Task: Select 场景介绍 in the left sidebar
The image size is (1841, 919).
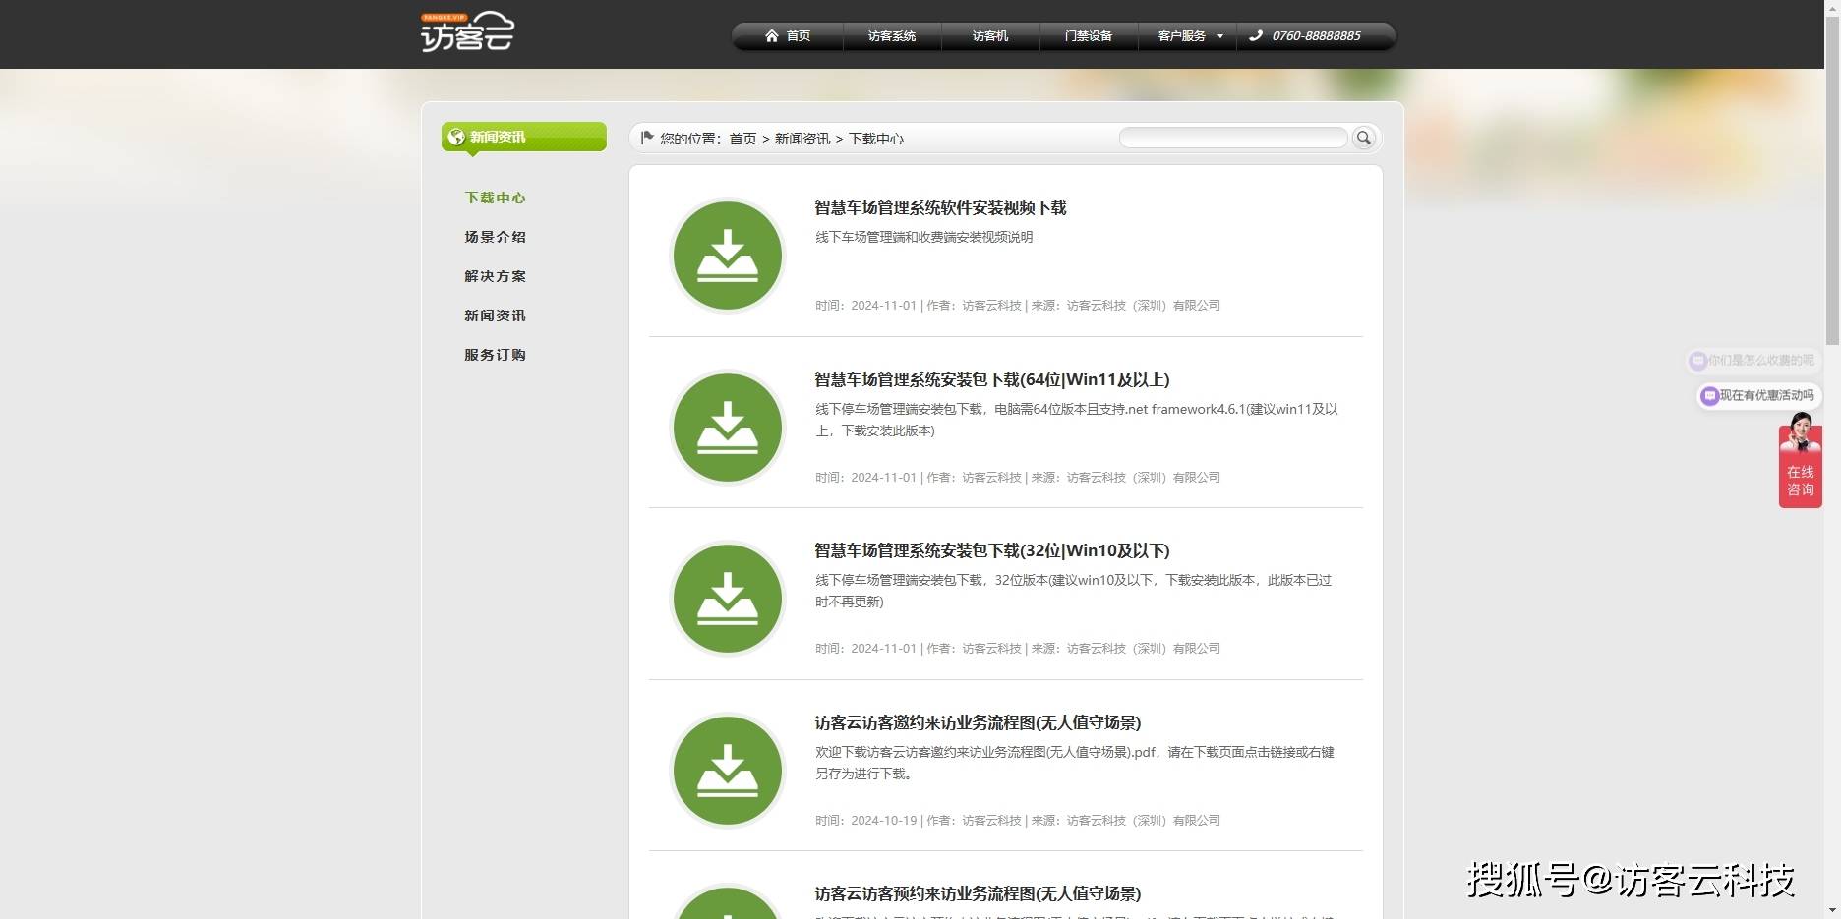Action: click(495, 237)
